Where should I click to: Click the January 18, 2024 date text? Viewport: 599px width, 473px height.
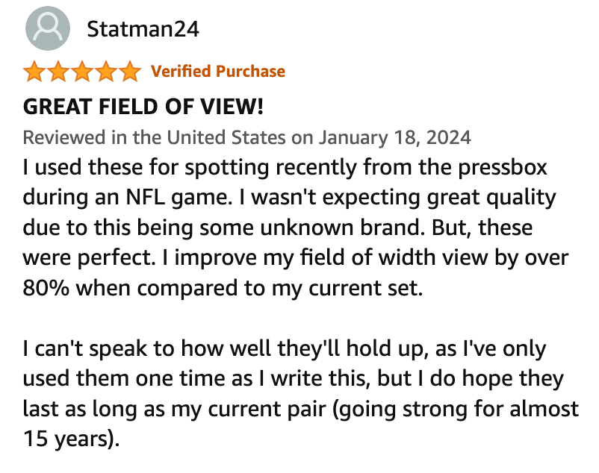[x=394, y=138]
